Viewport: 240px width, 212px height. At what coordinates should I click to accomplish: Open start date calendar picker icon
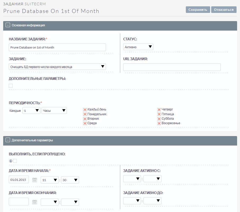tap(34, 180)
